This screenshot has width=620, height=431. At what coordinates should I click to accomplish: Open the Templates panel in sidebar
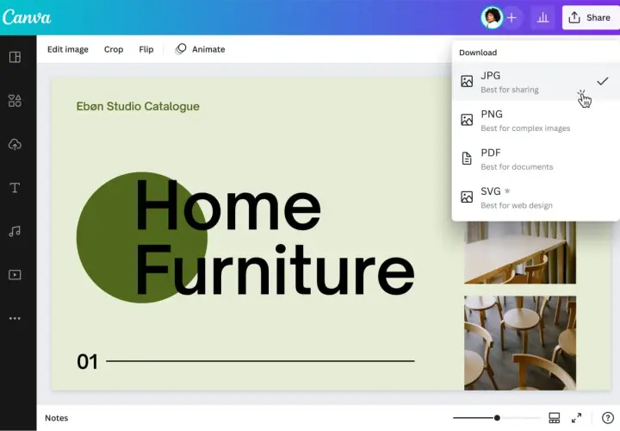point(15,58)
